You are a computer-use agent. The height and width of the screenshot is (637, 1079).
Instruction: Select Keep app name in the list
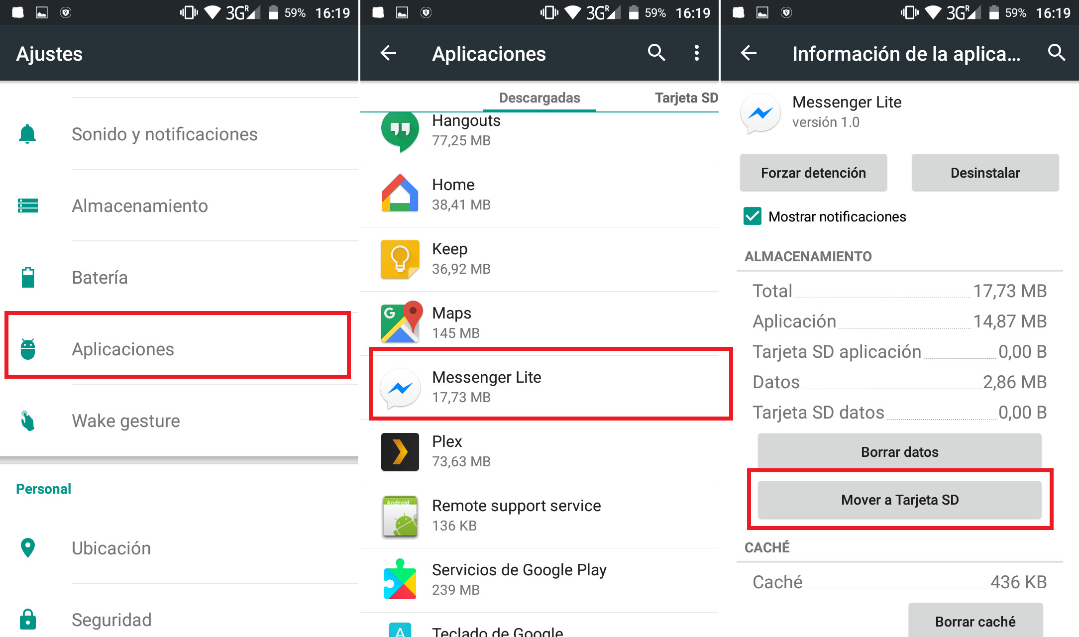(450, 249)
